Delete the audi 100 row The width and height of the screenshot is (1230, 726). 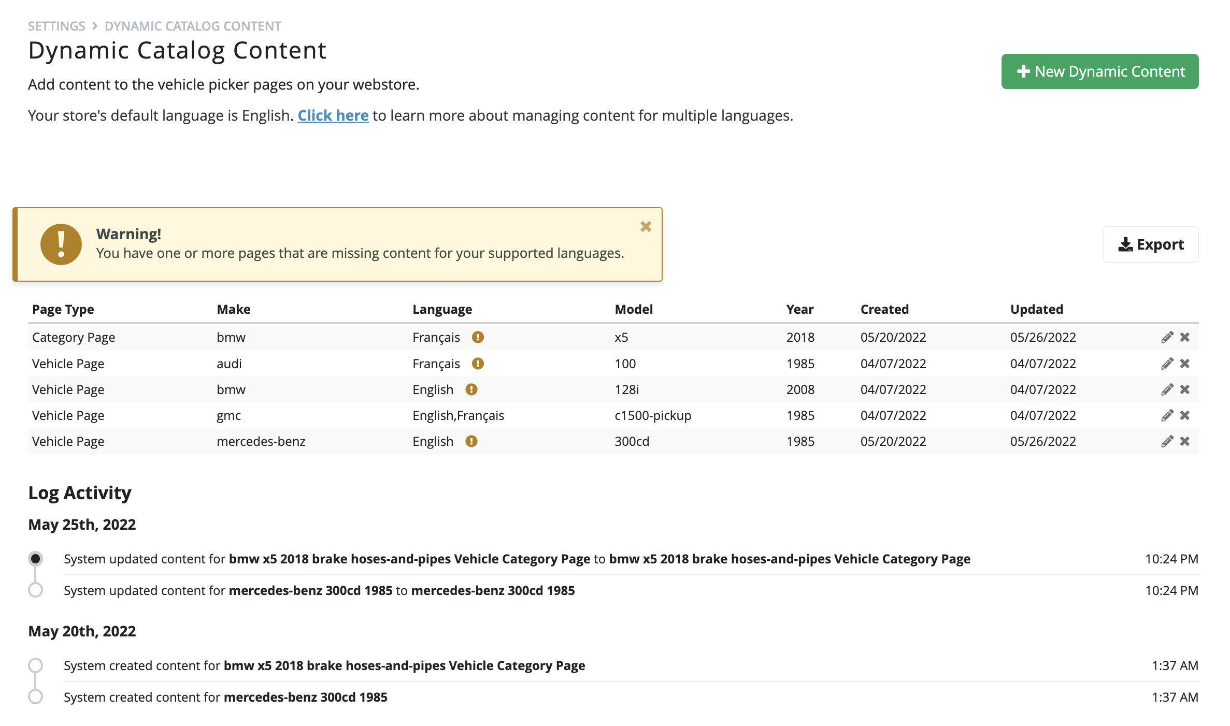(1185, 364)
